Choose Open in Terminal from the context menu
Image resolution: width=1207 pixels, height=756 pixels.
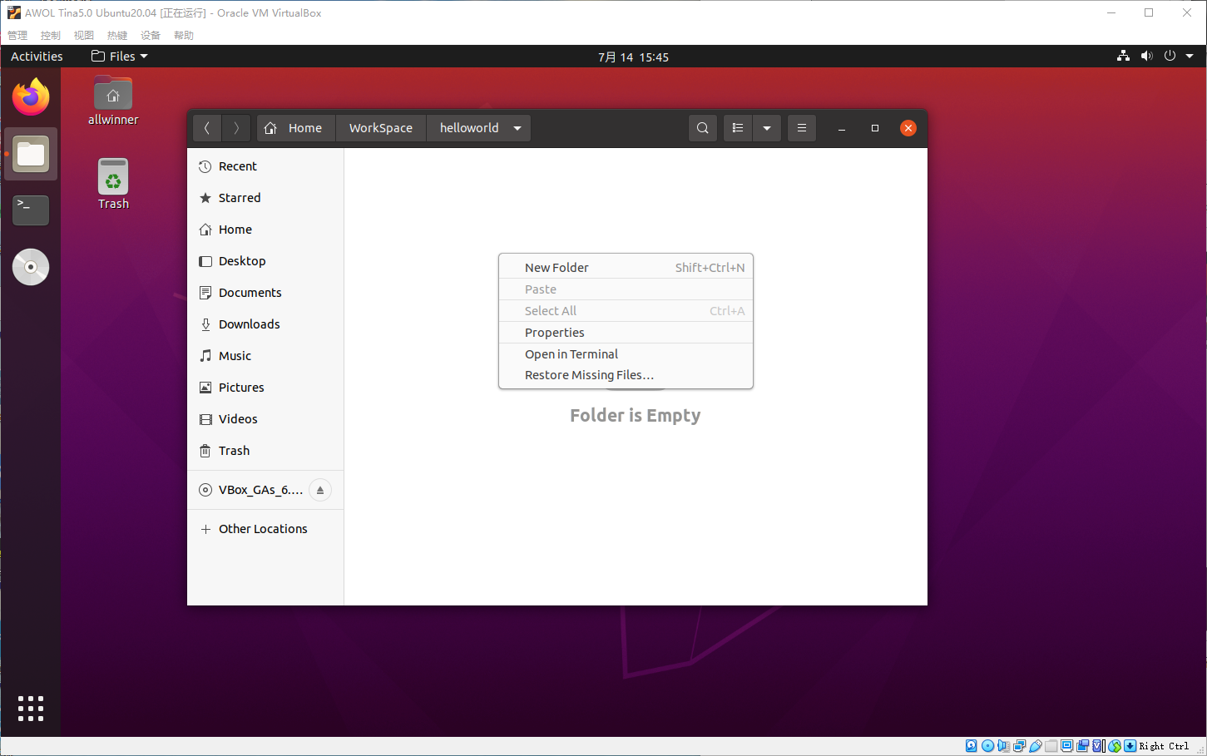[571, 353]
